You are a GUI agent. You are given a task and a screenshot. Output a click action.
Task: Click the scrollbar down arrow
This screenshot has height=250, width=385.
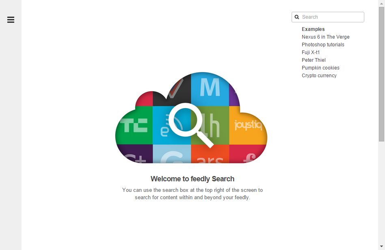[x=381, y=246]
